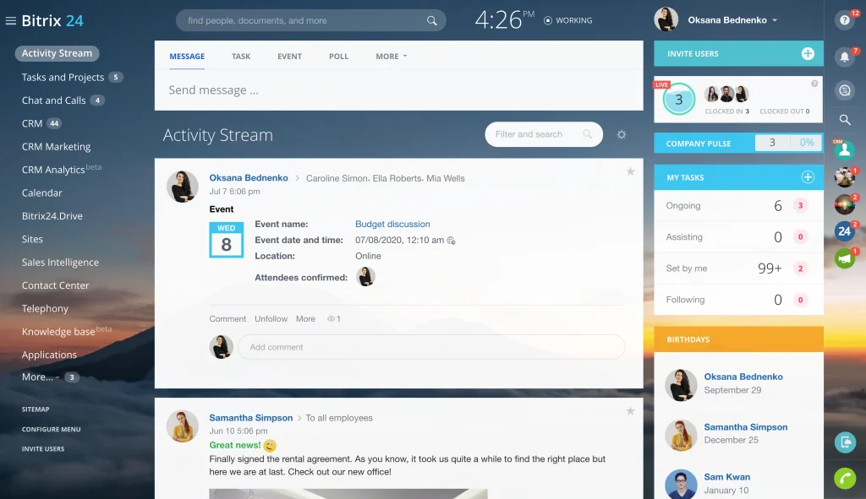Click the plus icon on Invite Users
This screenshot has width=866, height=499.
coord(807,54)
